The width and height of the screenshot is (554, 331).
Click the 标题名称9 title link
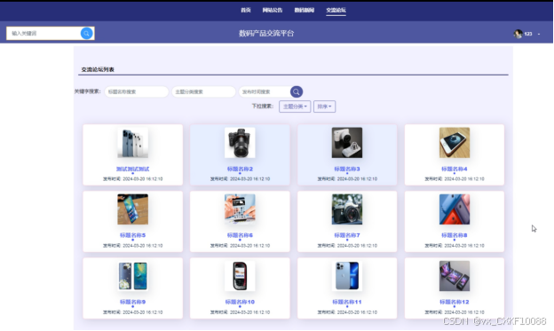pyautogui.click(x=133, y=302)
